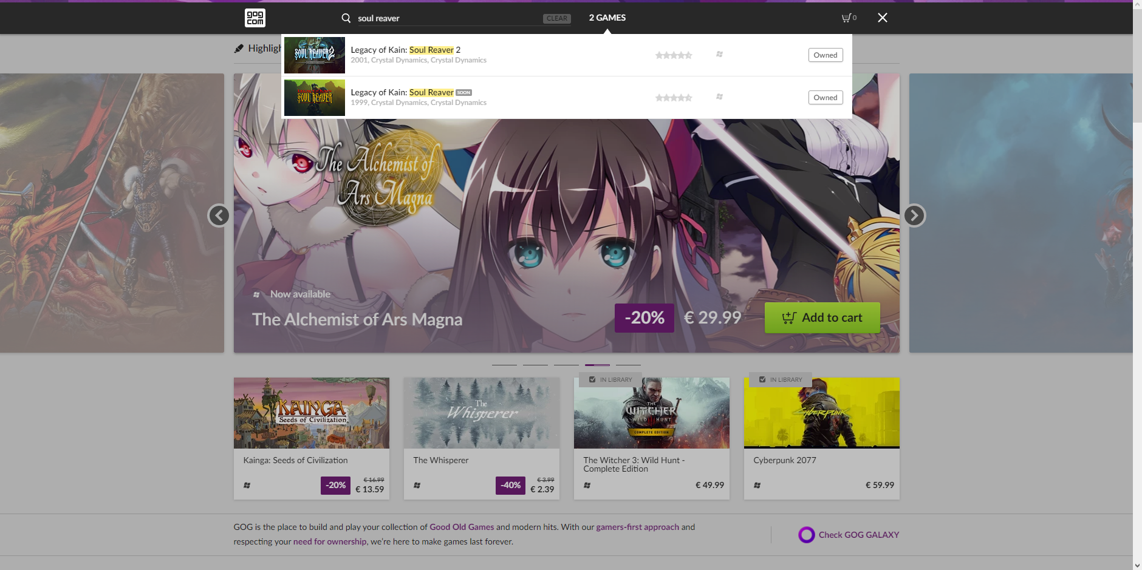Open the left dimmed carousel slide
This screenshot has width=1142, height=570.
[112, 213]
